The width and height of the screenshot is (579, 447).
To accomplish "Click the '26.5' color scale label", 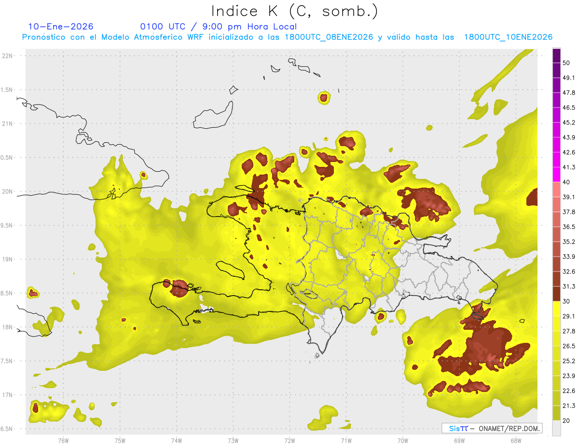I will coord(568,346).
